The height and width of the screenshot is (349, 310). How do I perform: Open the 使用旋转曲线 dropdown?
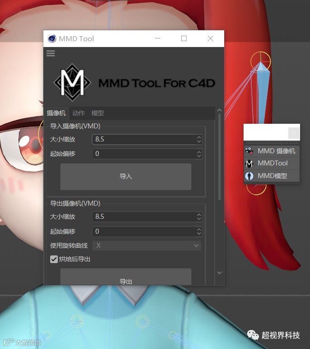(x=147, y=246)
